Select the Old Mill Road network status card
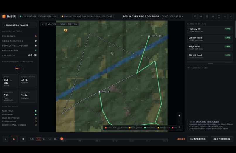Viewport: 236px width, 153px height. pyautogui.click(x=210, y=56)
